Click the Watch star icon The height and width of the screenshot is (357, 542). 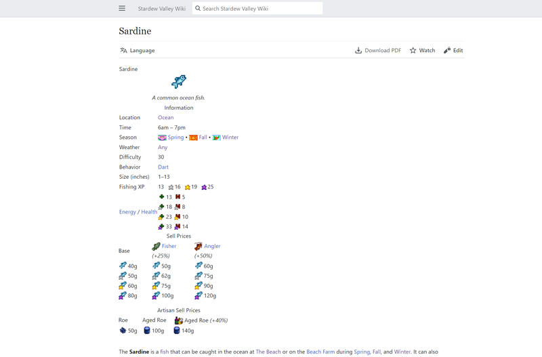[x=413, y=50]
